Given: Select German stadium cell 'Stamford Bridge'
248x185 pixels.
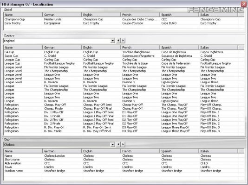Looking at the screenshot, I should click(x=54, y=171).
